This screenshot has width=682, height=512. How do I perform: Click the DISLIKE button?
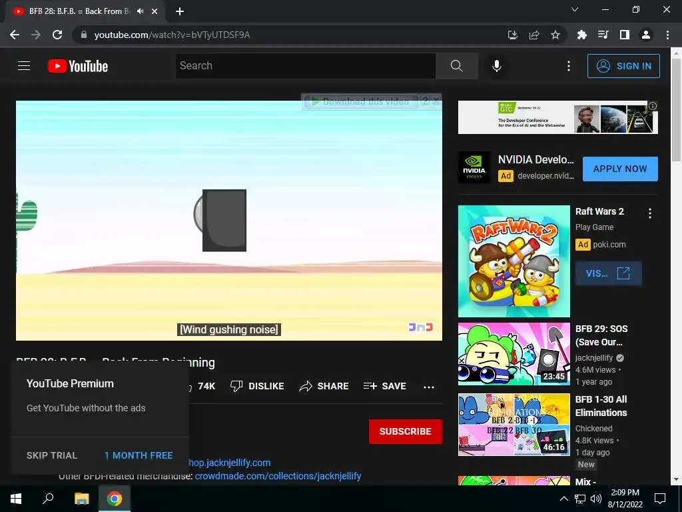(257, 386)
